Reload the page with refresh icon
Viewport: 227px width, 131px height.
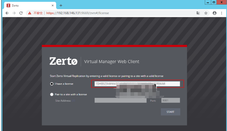(21, 13)
